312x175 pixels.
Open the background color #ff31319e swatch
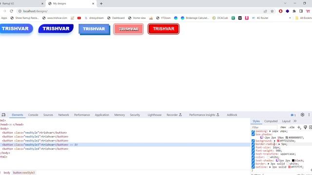278,141
